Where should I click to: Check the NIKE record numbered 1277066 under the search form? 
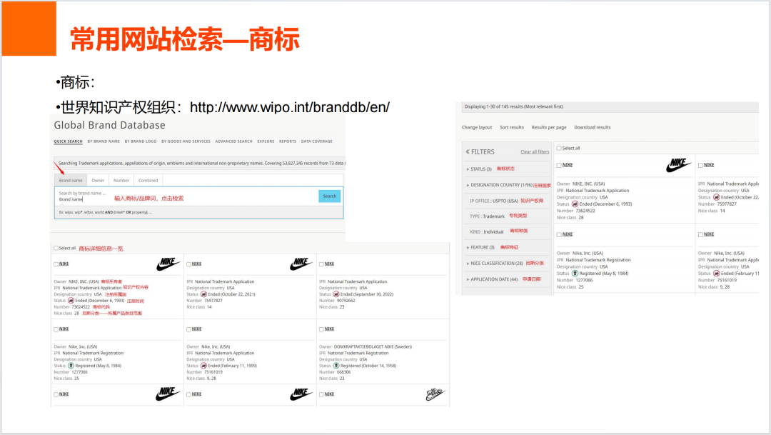(x=56, y=329)
